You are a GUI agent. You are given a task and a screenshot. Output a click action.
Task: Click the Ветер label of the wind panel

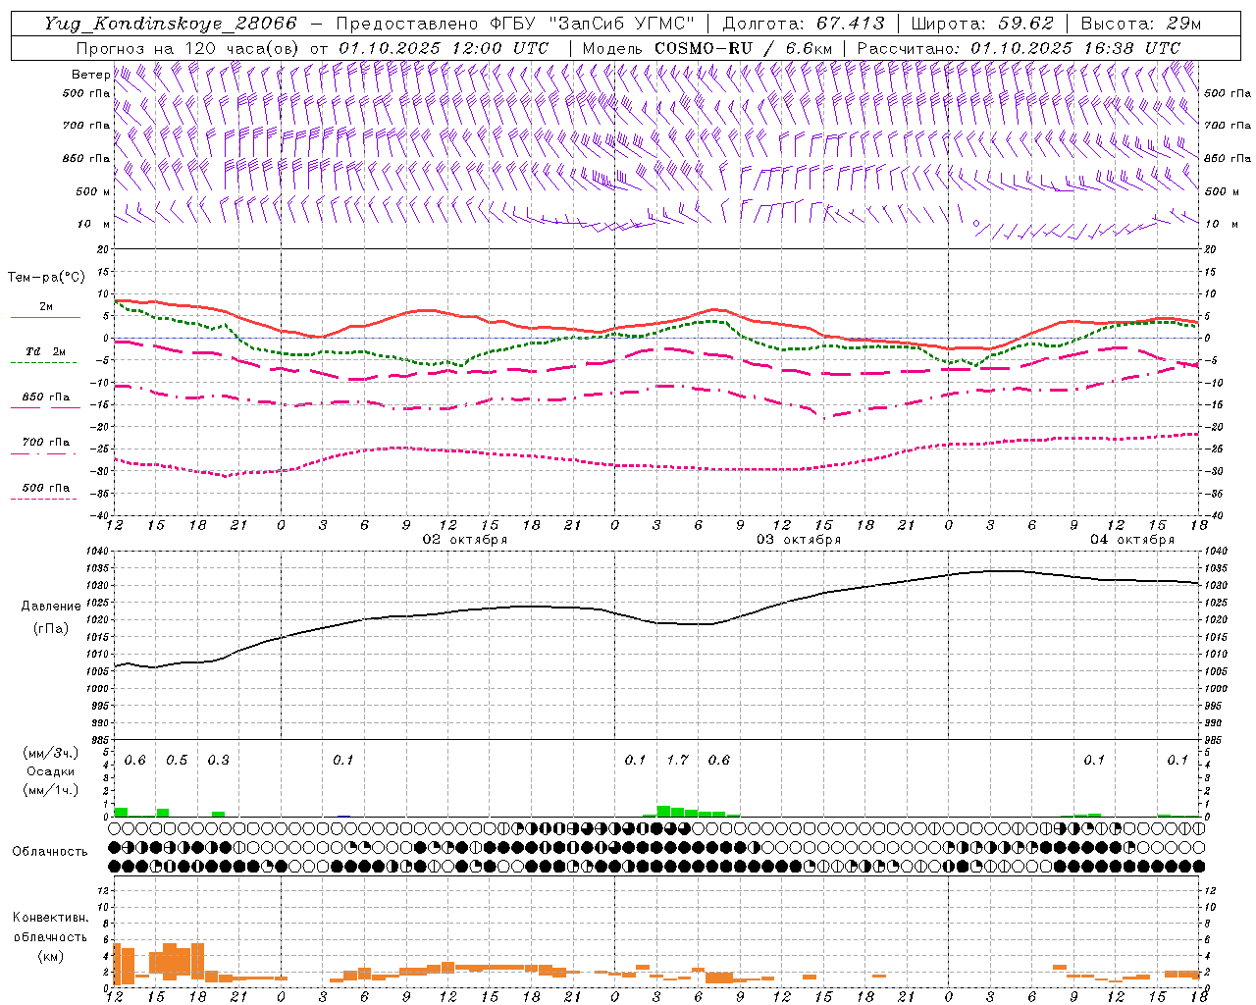click(x=90, y=75)
